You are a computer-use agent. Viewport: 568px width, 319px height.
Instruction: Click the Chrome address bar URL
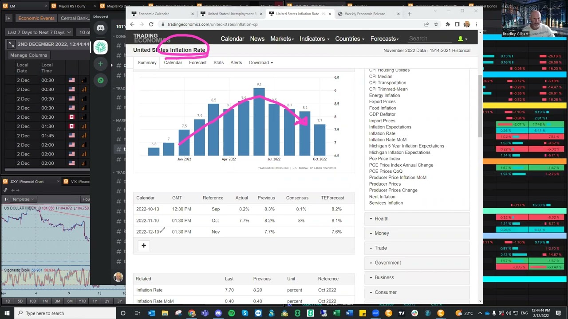(x=213, y=24)
